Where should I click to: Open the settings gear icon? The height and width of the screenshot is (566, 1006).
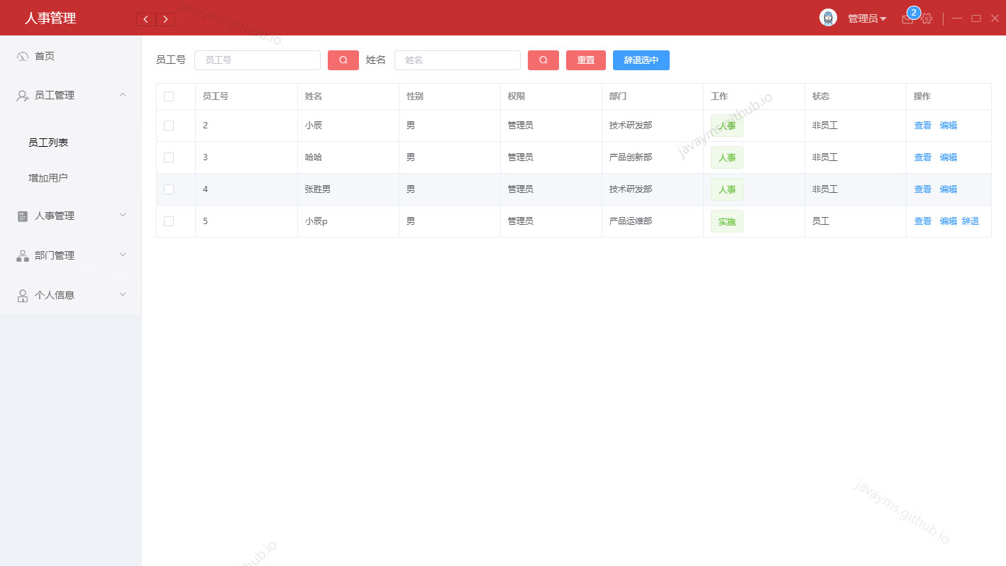(x=927, y=18)
